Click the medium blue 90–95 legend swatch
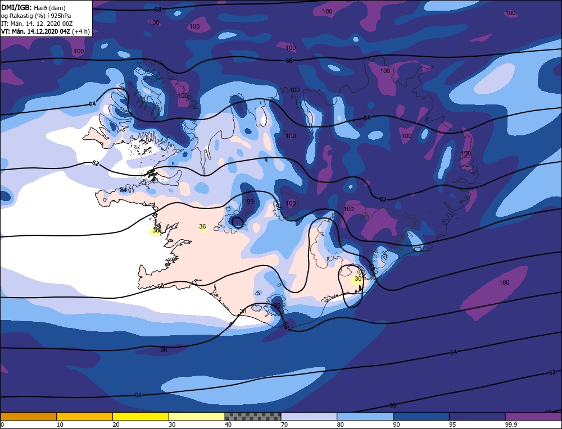The width and height of the screenshot is (562, 429). click(x=421, y=417)
